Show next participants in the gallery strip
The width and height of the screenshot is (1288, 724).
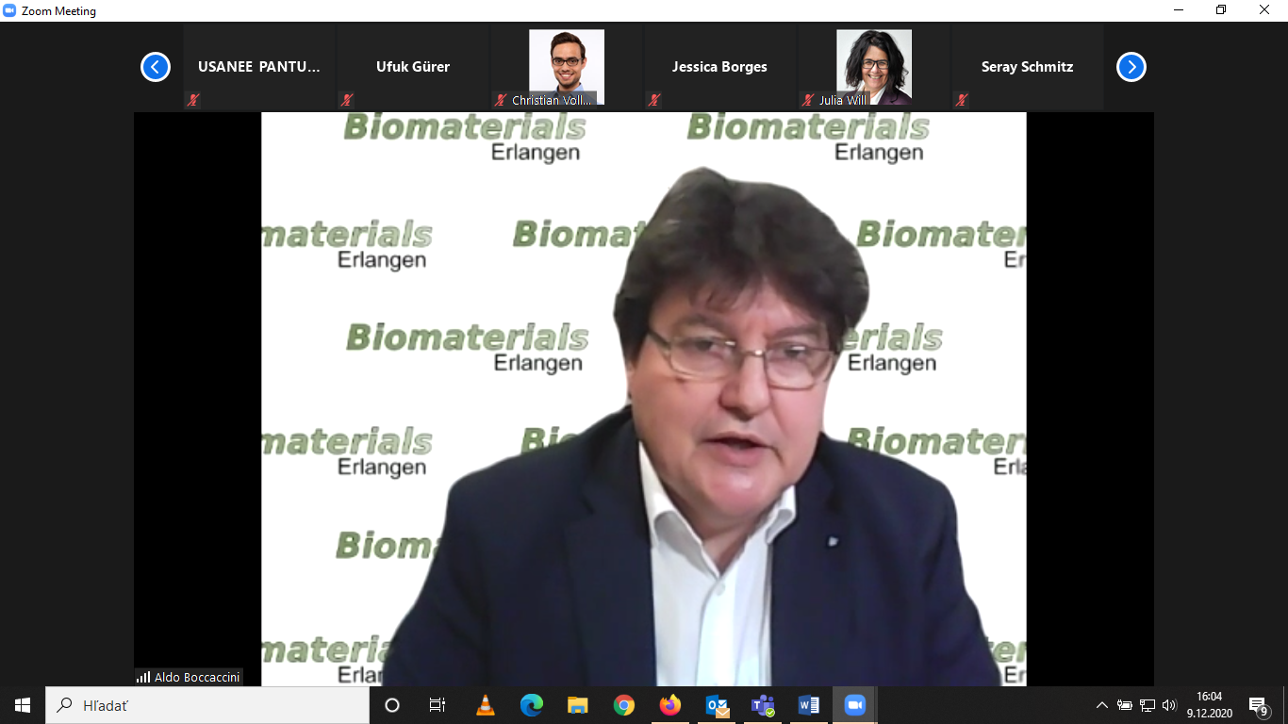1131,67
